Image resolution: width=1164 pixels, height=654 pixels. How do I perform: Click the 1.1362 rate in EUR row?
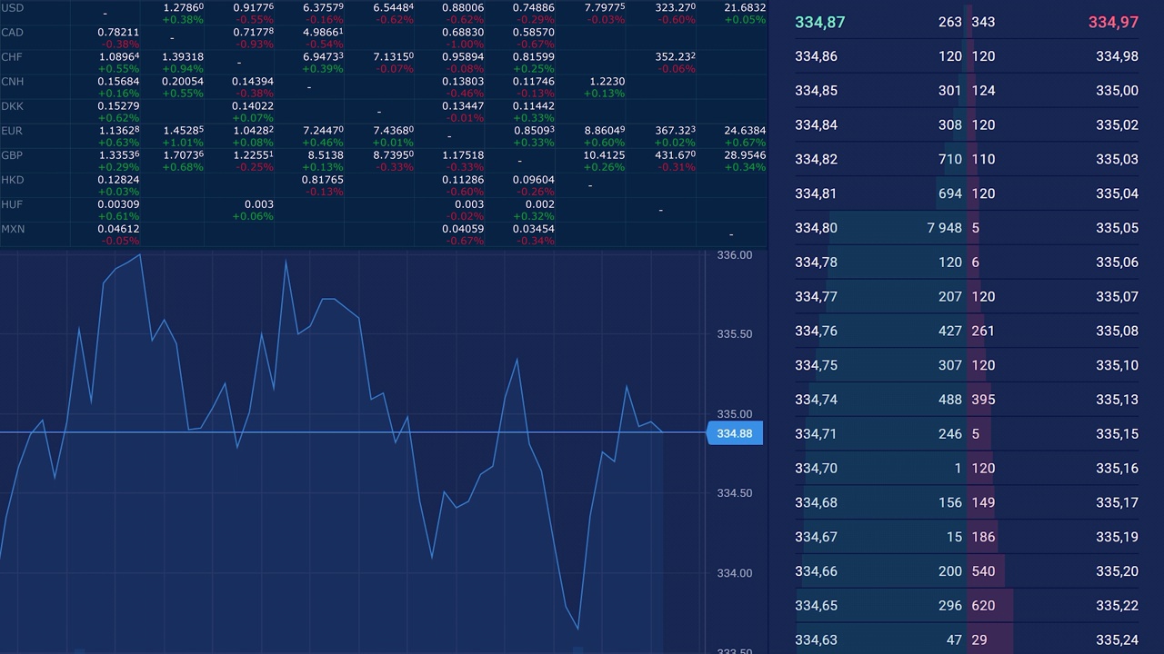tap(118, 130)
